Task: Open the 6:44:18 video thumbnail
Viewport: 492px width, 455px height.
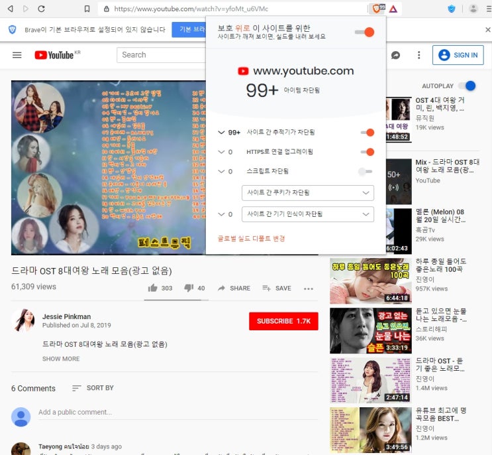Action: [x=371, y=281]
